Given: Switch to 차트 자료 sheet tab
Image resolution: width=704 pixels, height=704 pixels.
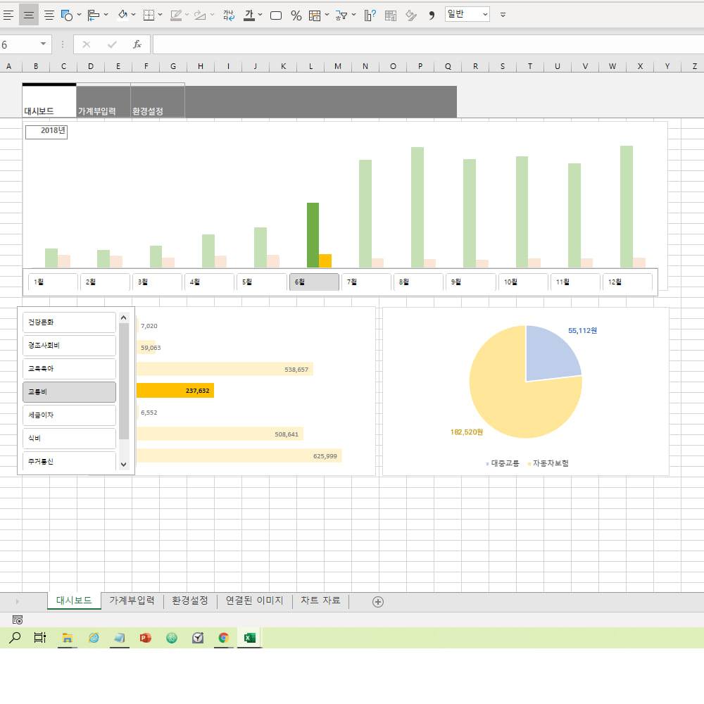Looking at the screenshot, I should 320,601.
